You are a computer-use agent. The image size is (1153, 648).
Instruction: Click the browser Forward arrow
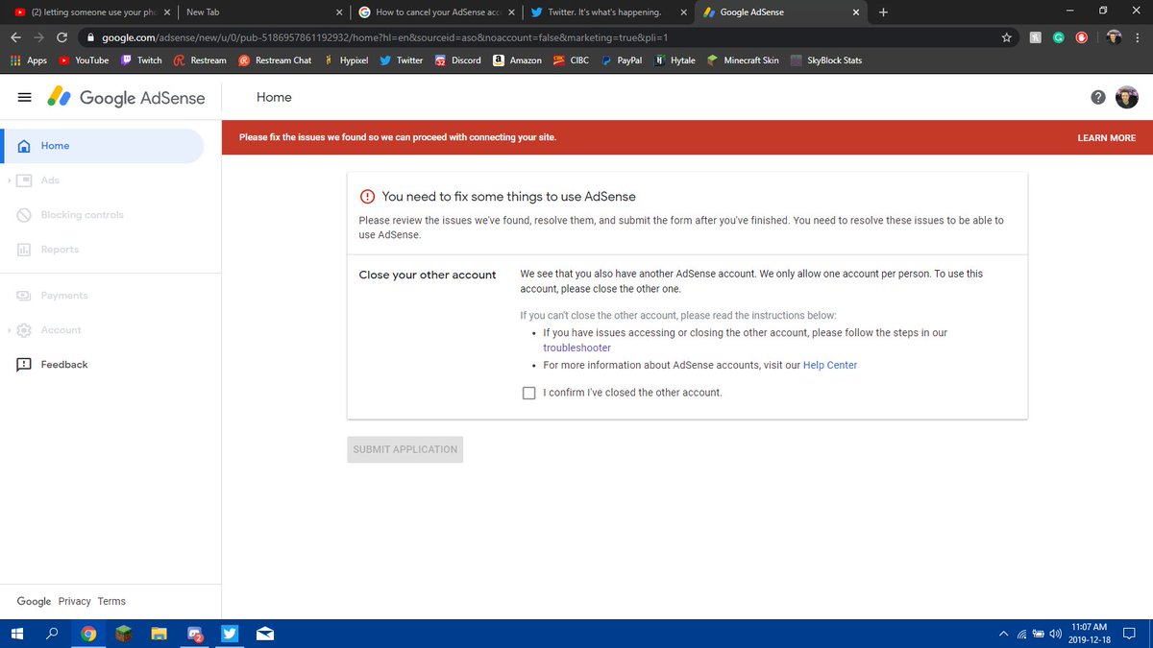coord(39,37)
